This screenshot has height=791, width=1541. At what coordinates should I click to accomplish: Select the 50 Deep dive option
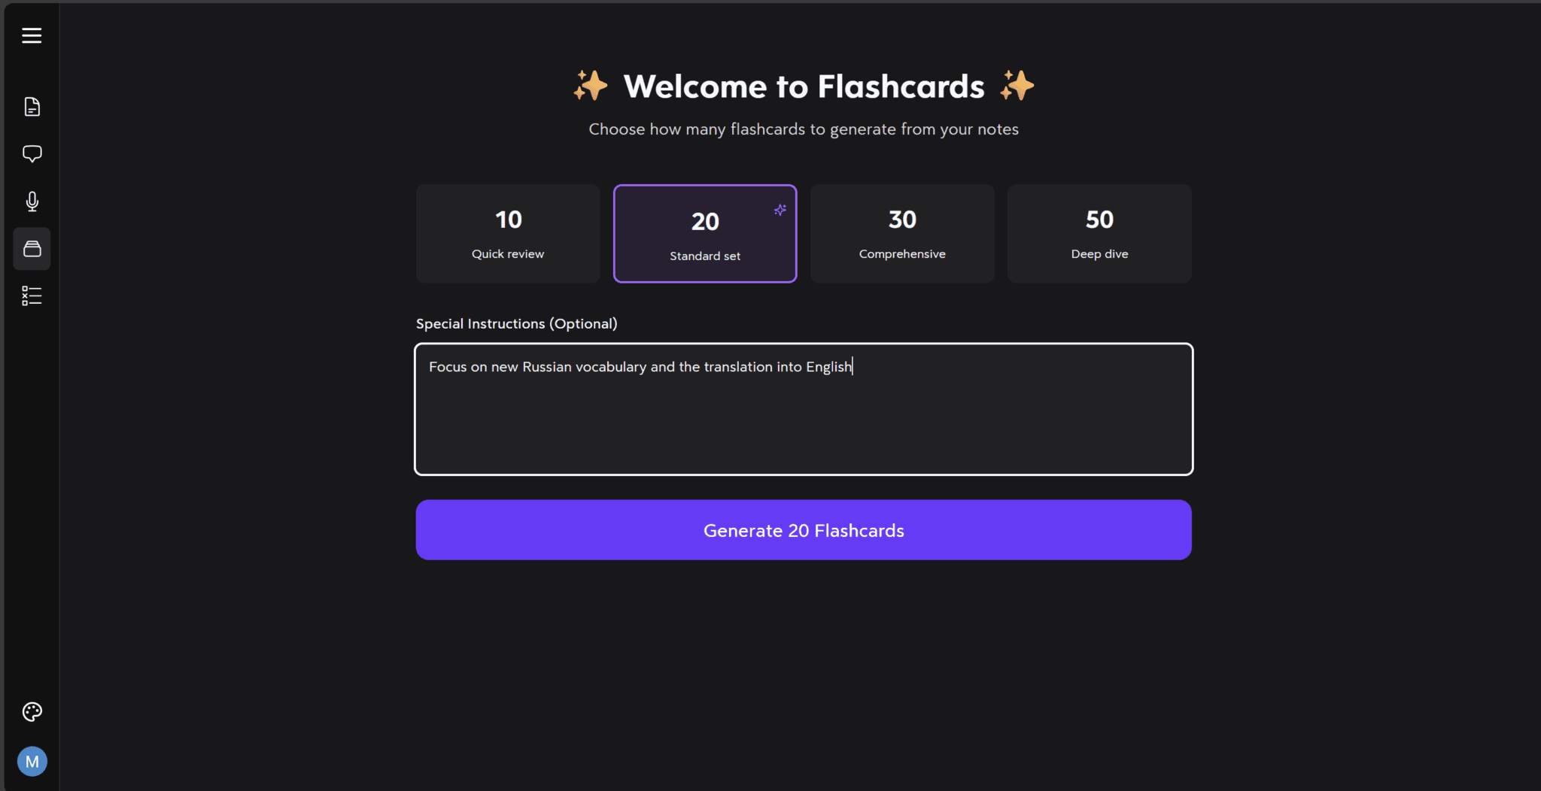tap(1099, 233)
